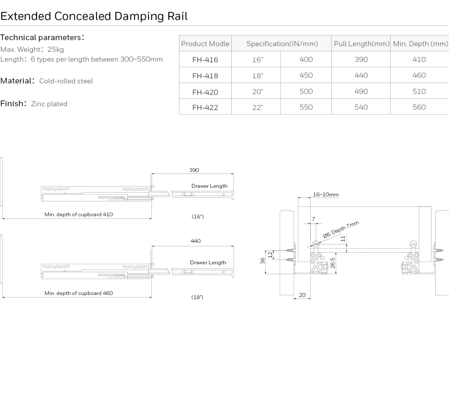Select the 'Cold-rolled steel' material value
This screenshot has height=393, width=449.
click(x=66, y=81)
